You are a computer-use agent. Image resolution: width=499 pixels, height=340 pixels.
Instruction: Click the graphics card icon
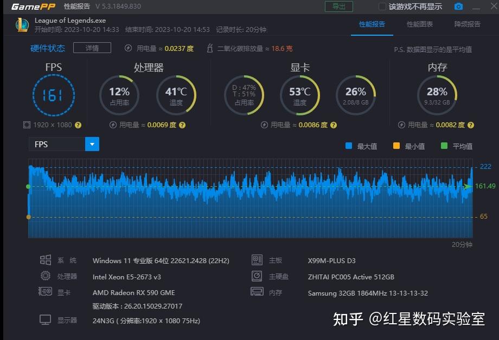point(45,291)
